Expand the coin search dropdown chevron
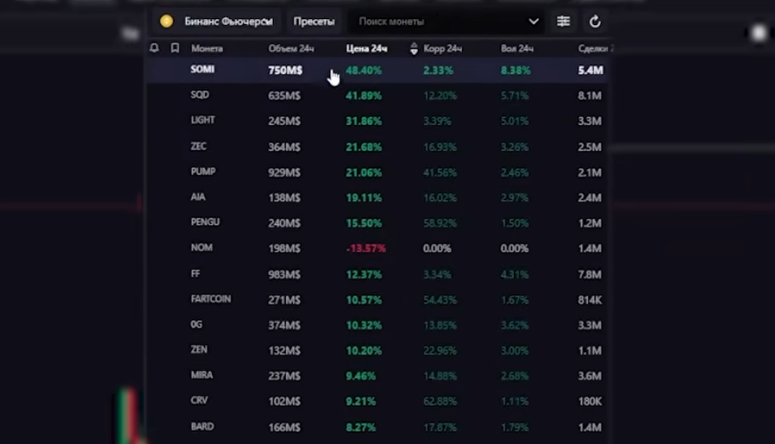 (533, 21)
